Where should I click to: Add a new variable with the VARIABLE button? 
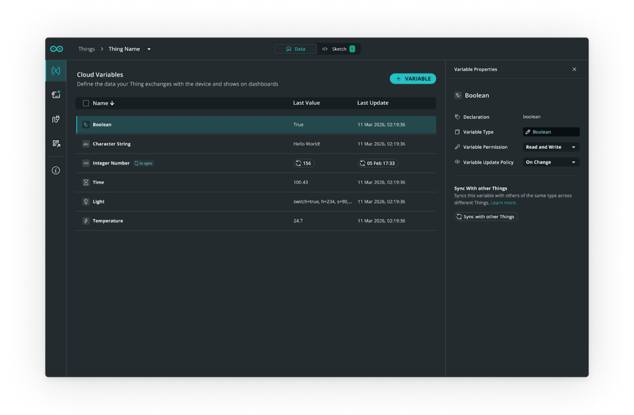pyautogui.click(x=413, y=79)
